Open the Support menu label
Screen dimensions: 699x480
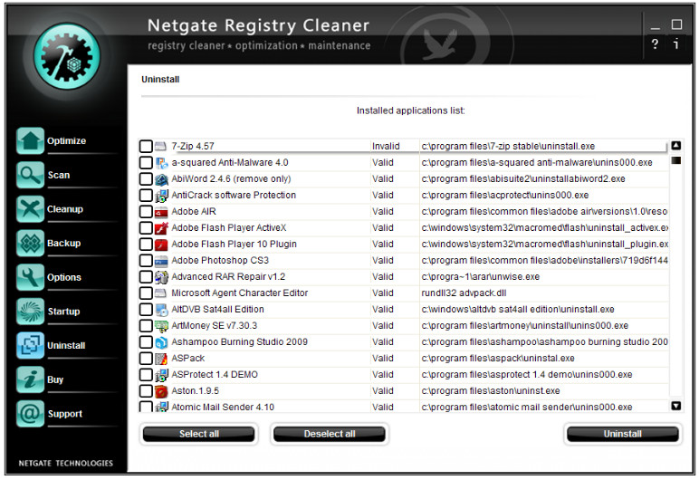point(65,414)
